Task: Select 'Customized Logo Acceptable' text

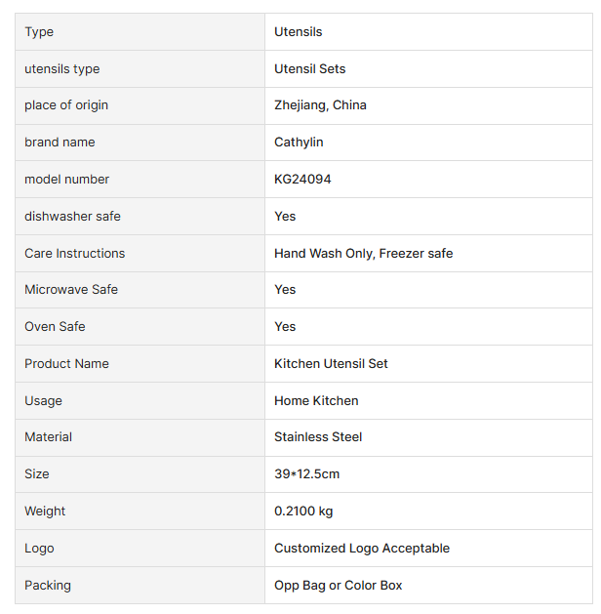Action: 362,549
